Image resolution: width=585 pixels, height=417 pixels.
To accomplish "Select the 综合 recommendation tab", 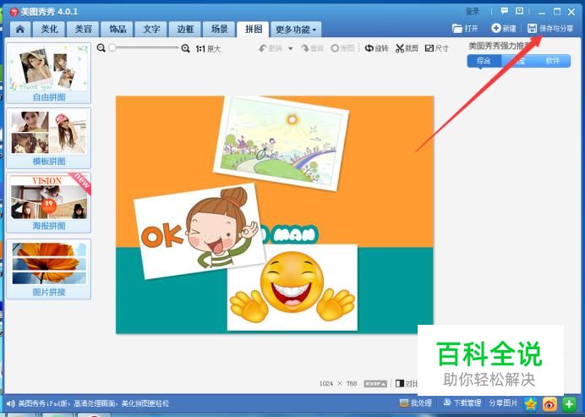I will (484, 61).
